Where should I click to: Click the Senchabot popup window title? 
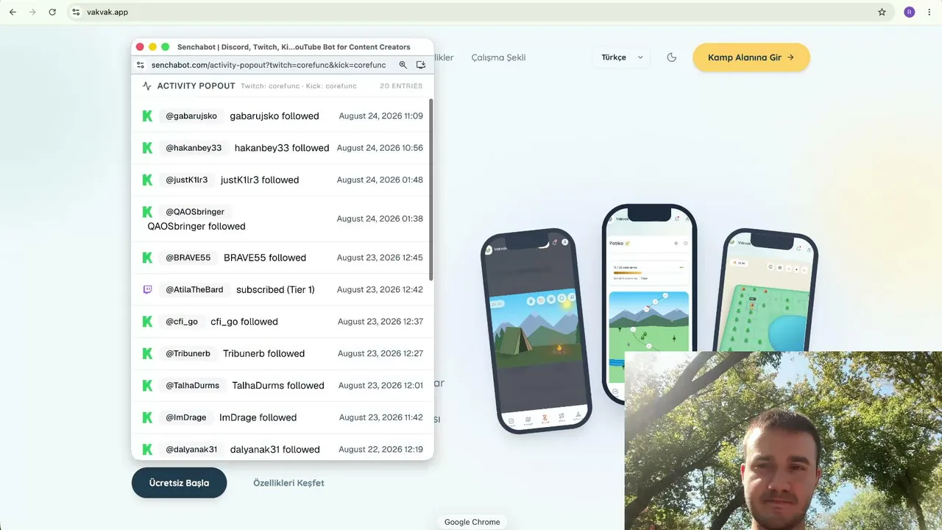click(294, 47)
